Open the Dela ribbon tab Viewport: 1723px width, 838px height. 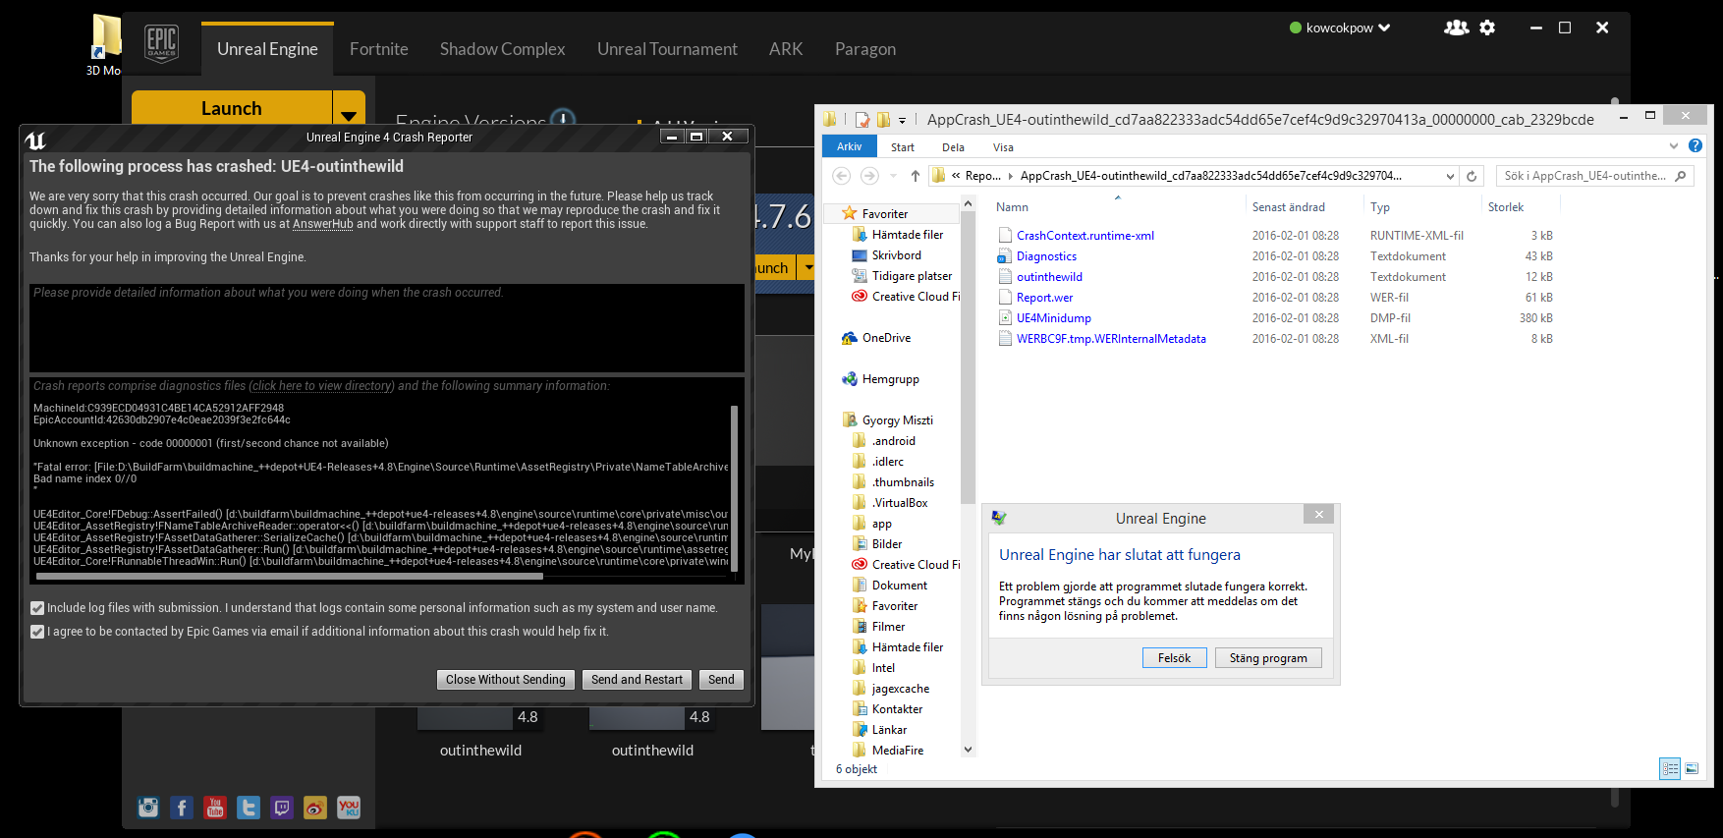[x=953, y=147]
